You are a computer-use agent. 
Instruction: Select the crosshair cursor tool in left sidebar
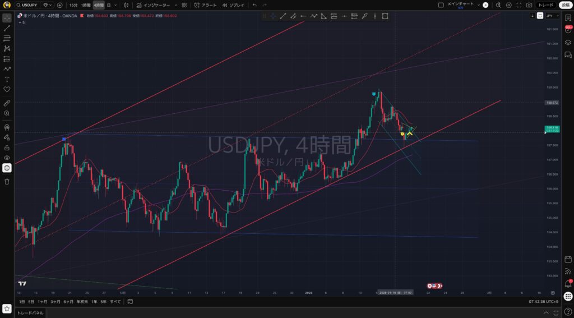7,18
